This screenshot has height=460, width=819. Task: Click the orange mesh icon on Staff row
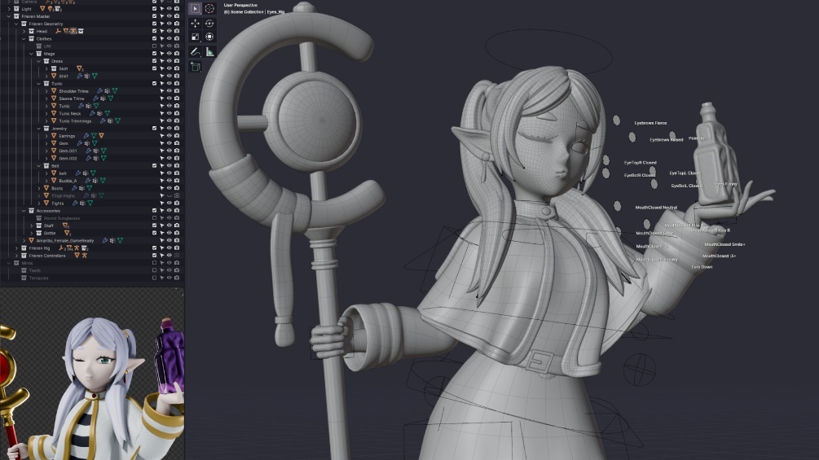click(66, 226)
